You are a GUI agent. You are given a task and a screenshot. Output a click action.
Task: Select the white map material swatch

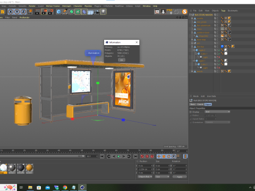4,167
